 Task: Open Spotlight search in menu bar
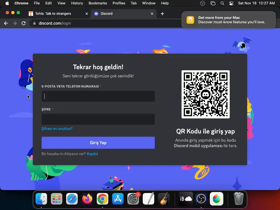(x=222, y=3)
